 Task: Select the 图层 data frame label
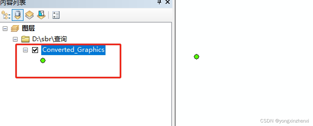pos(28,28)
